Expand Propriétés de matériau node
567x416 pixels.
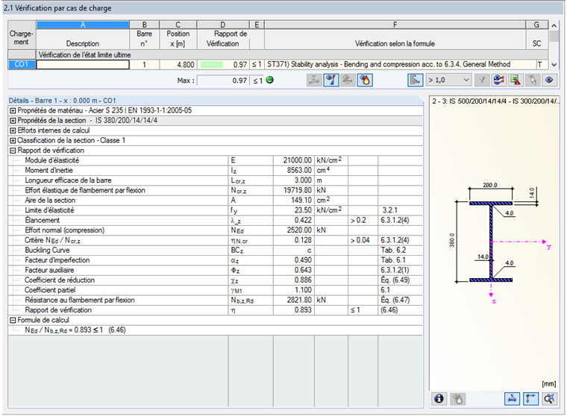13,110
